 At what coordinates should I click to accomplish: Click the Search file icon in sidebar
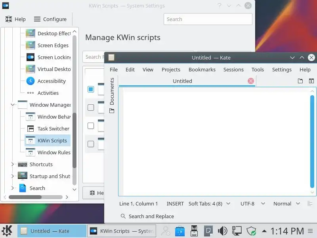pyautogui.click(x=23, y=188)
